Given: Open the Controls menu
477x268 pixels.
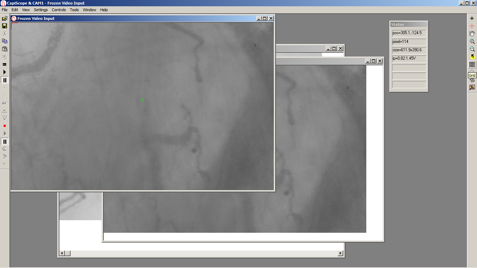Looking at the screenshot, I should (x=59, y=10).
